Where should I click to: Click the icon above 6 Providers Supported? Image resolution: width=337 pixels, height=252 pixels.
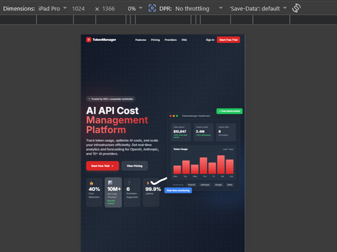click(129, 183)
